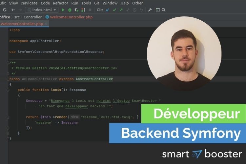
Task: Open the index.html run configuration dropdown
Action: coord(42,10)
